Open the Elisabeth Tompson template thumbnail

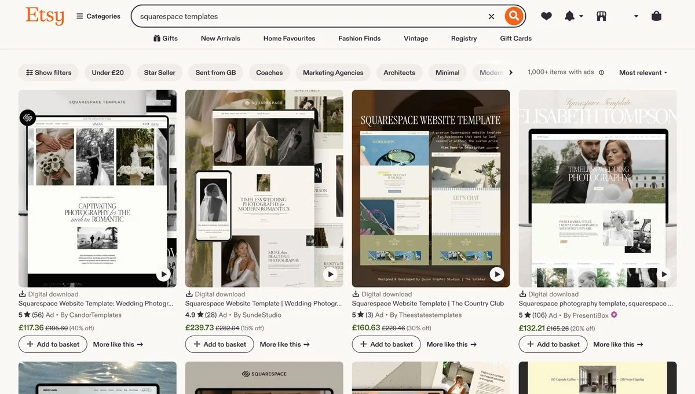pos(598,188)
